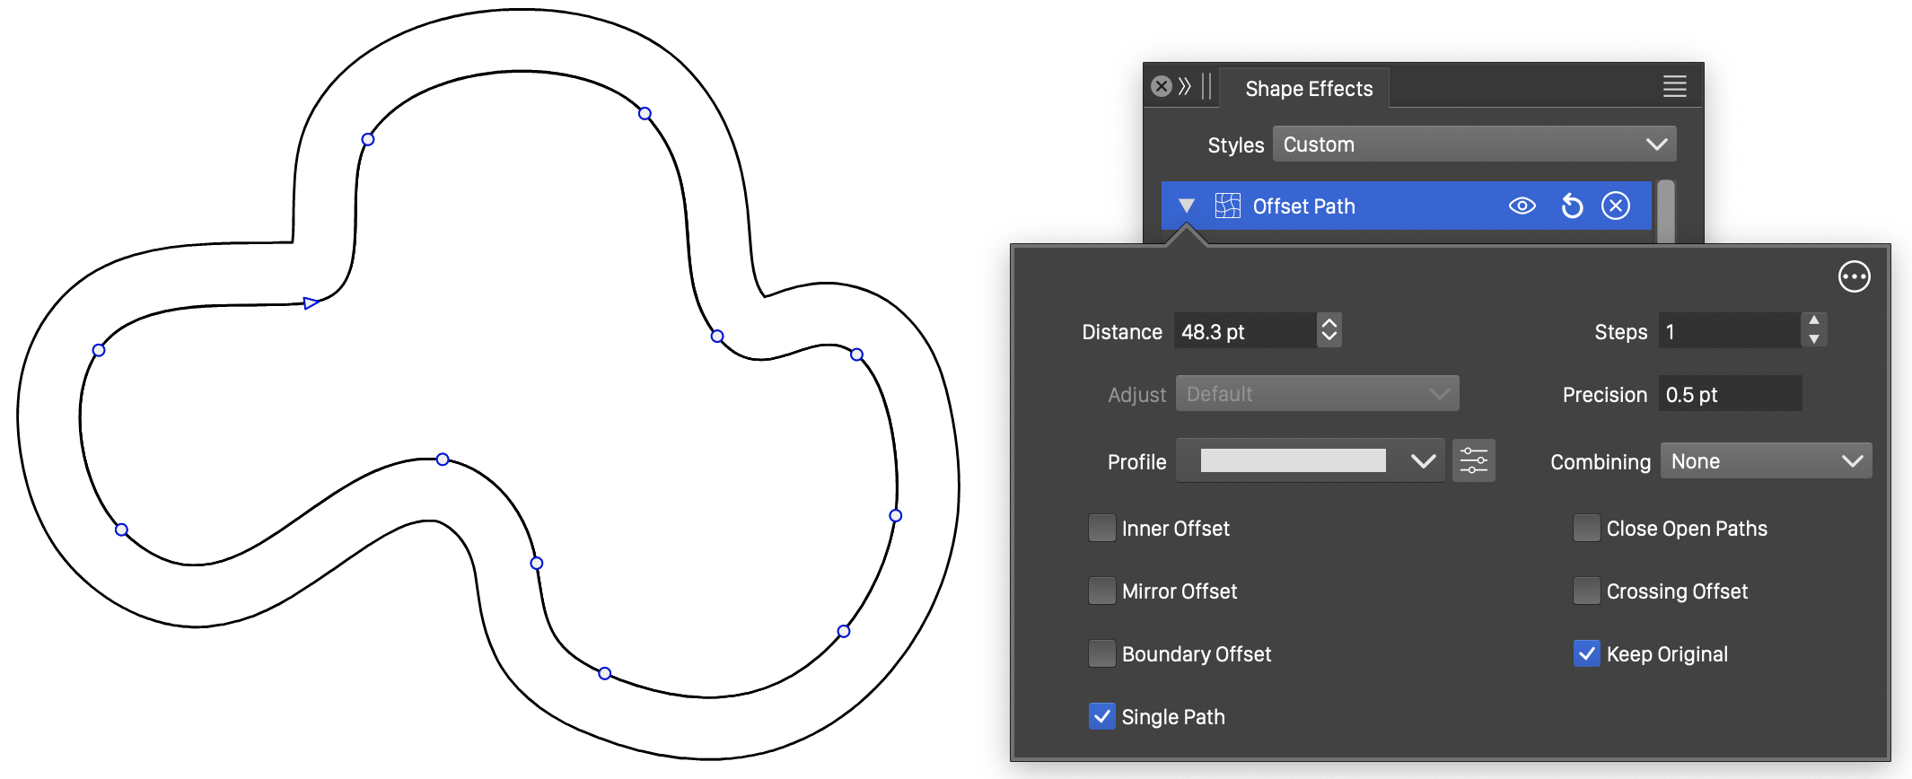Select the Shape Effects tab
1912x779 pixels.
(1308, 89)
